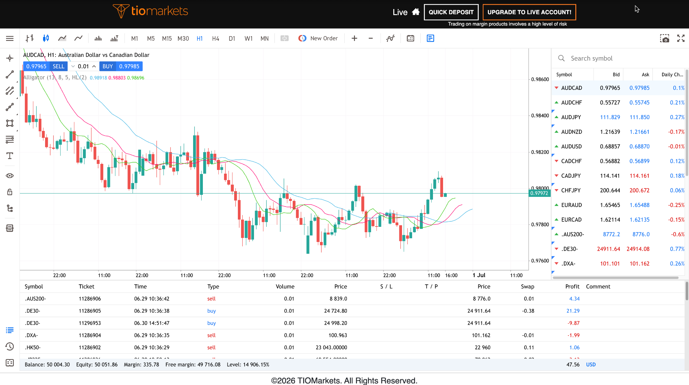Select the equidistant channel tool

(x=10, y=91)
